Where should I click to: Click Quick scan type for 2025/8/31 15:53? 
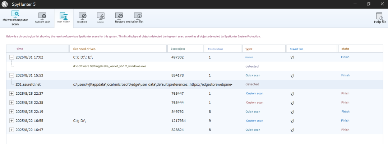(253, 75)
